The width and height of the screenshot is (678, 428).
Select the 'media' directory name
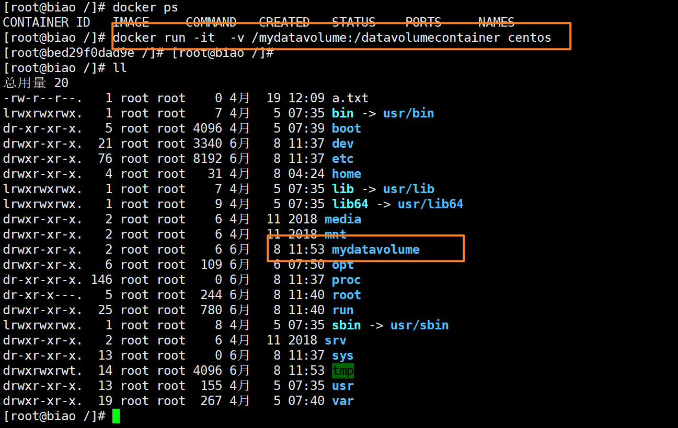[343, 219]
